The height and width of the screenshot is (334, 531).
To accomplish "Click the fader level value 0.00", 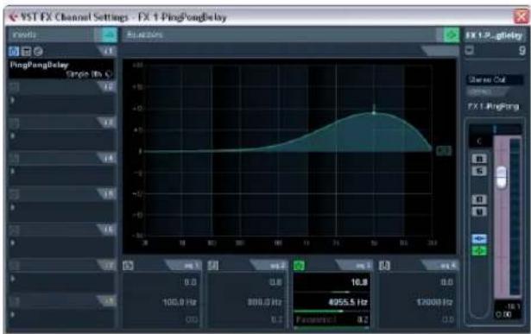I will click(503, 315).
